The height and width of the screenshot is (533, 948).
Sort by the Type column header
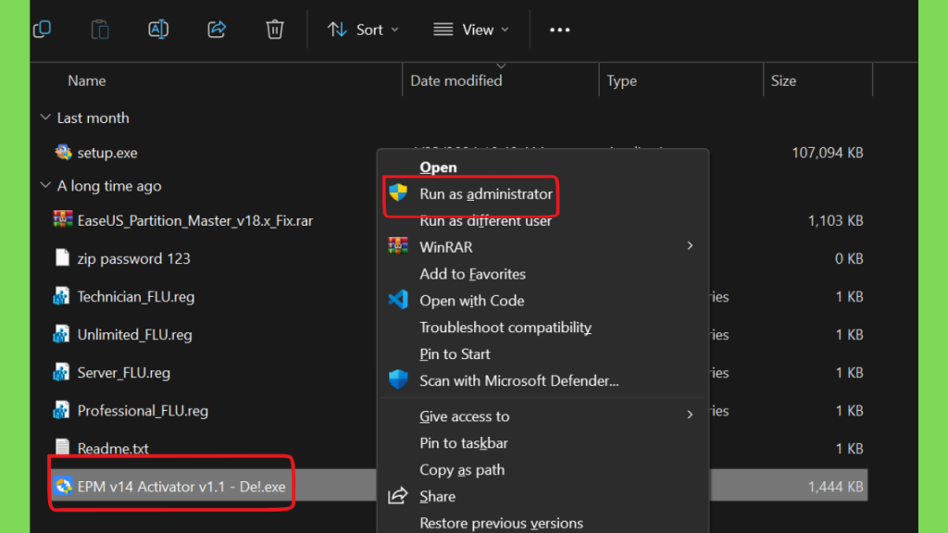click(621, 81)
